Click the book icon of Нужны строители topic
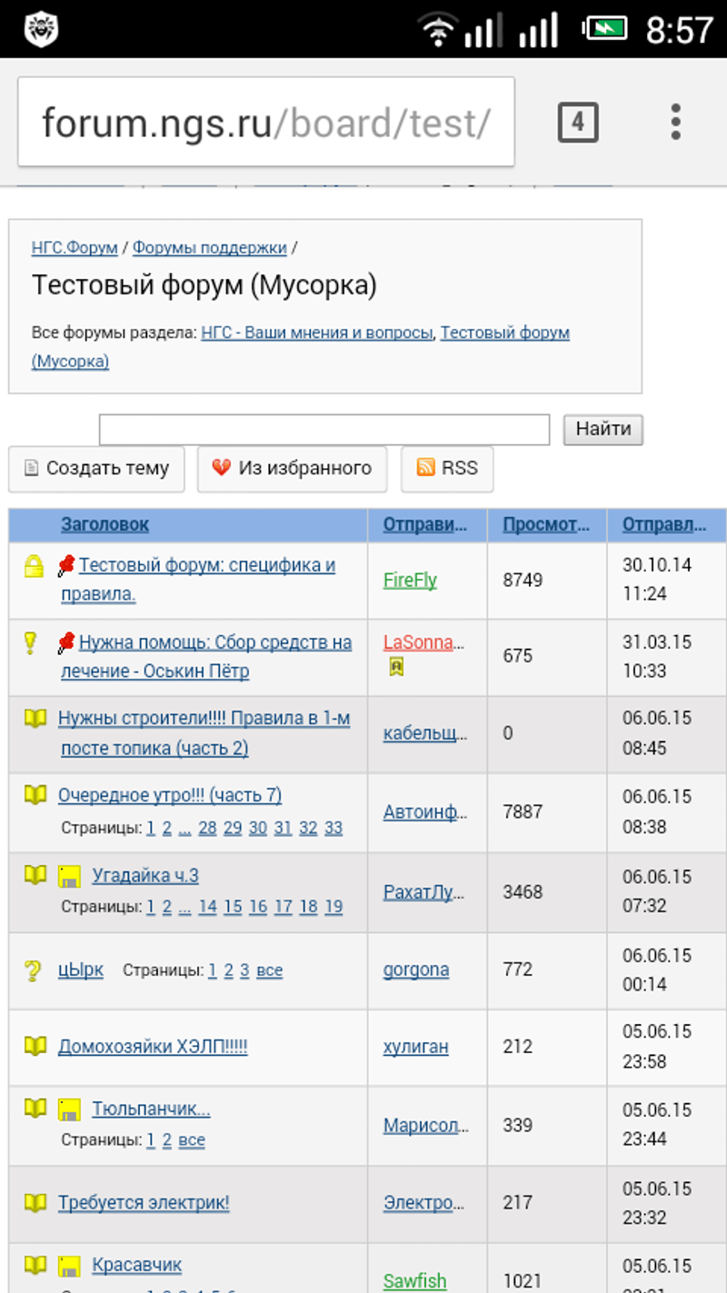Viewport: 727px width, 1293px height. pyautogui.click(x=35, y=719)
